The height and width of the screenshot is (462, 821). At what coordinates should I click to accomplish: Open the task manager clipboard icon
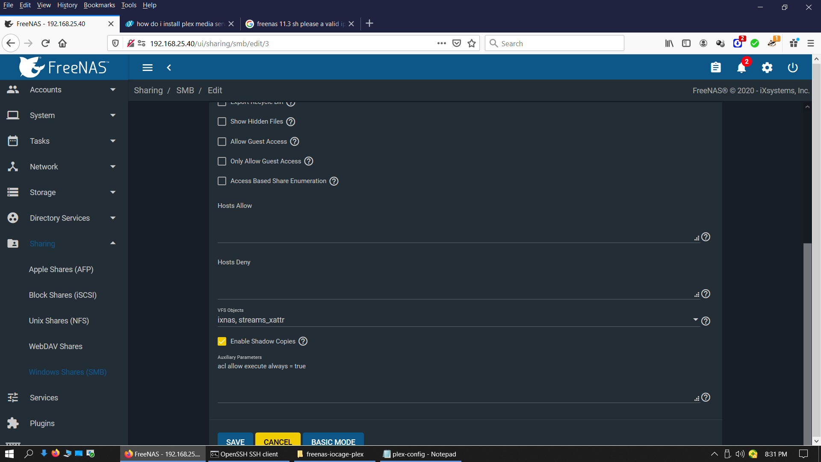715,68
